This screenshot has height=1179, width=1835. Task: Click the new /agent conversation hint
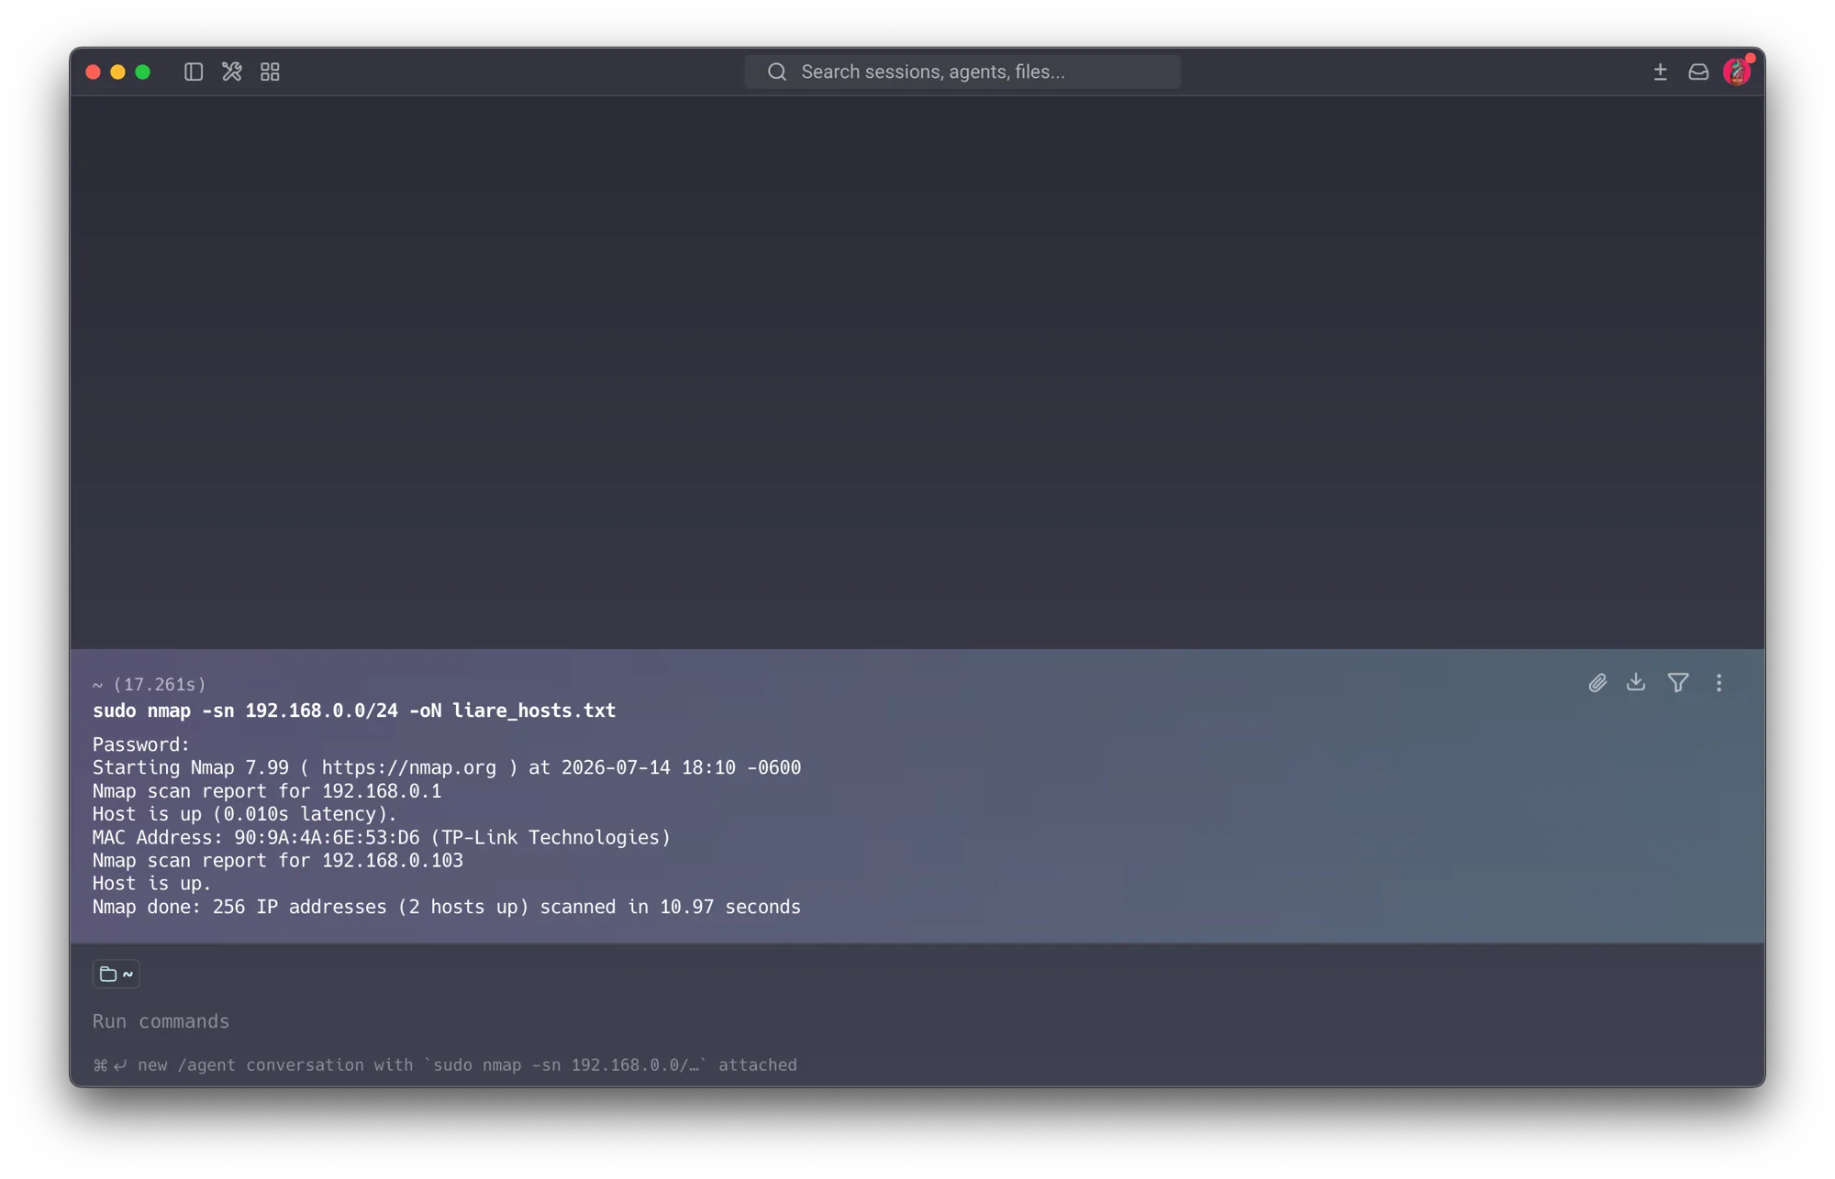tap(445, 1065)
